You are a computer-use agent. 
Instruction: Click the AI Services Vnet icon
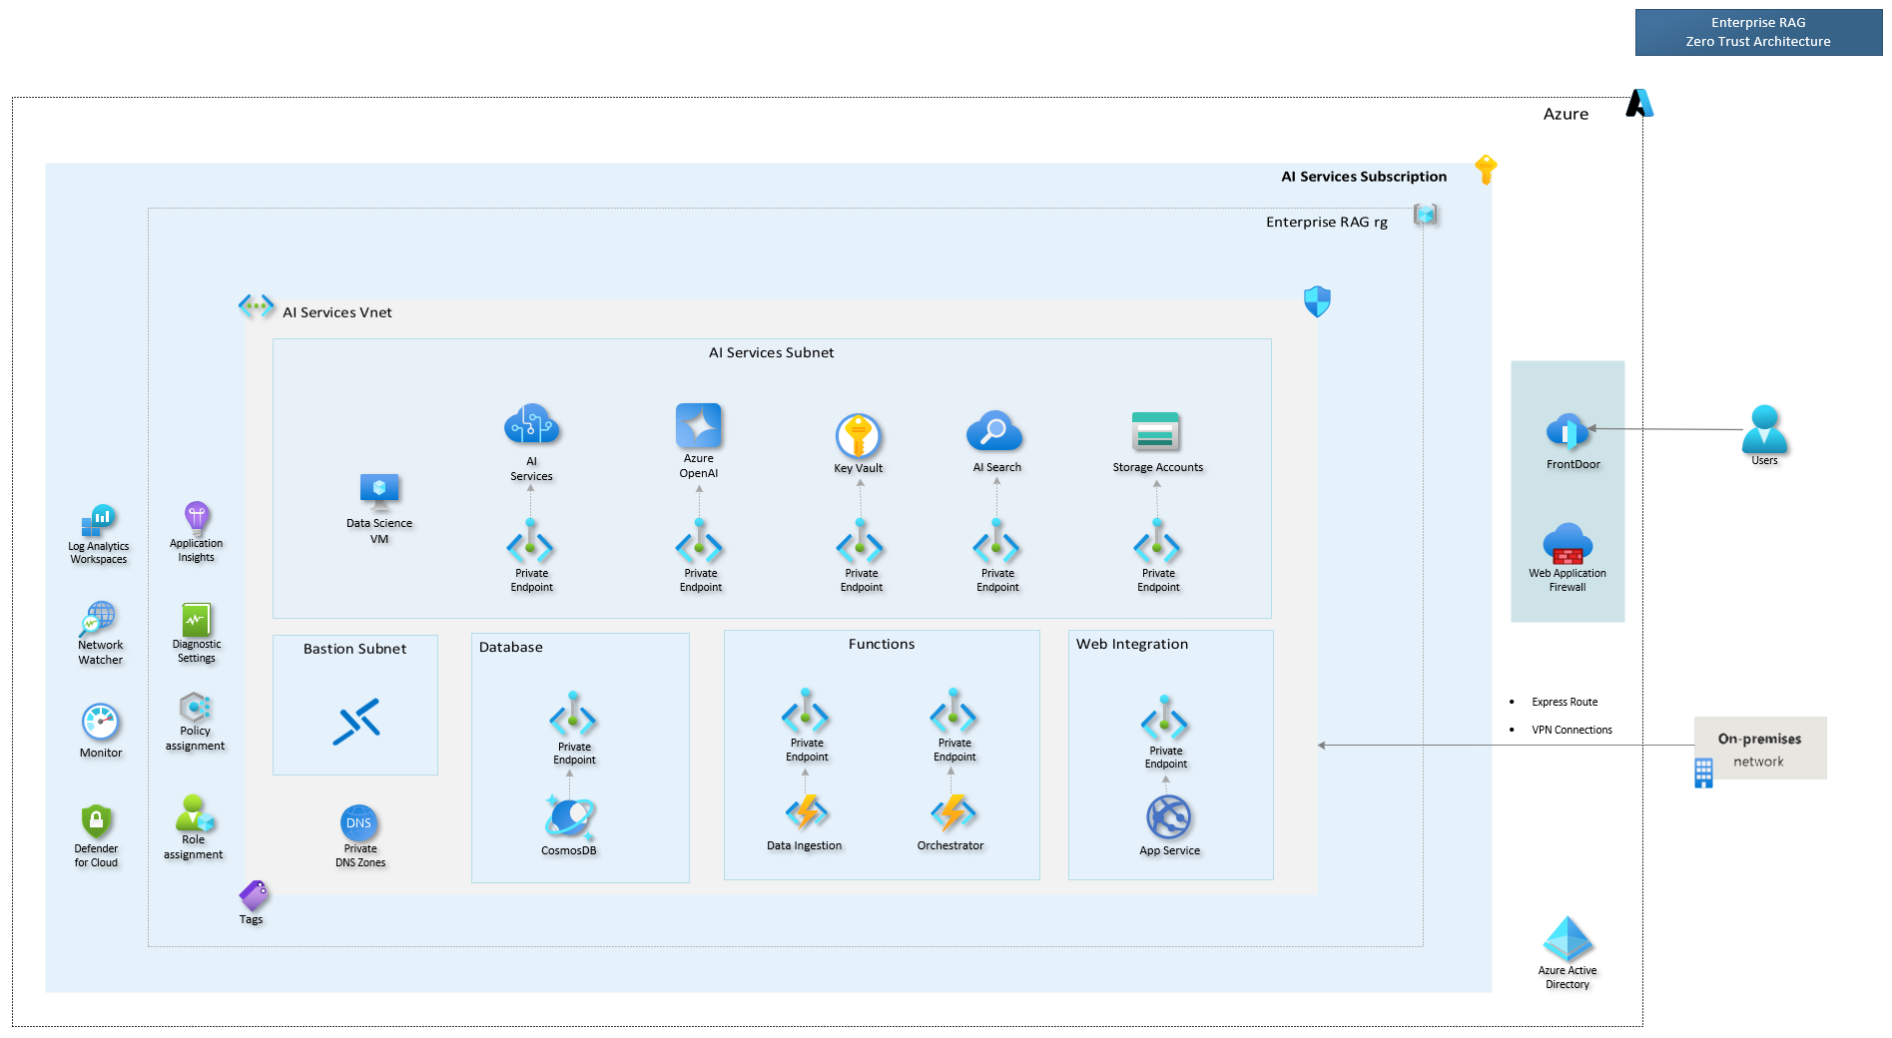click(x=257, y=305)
